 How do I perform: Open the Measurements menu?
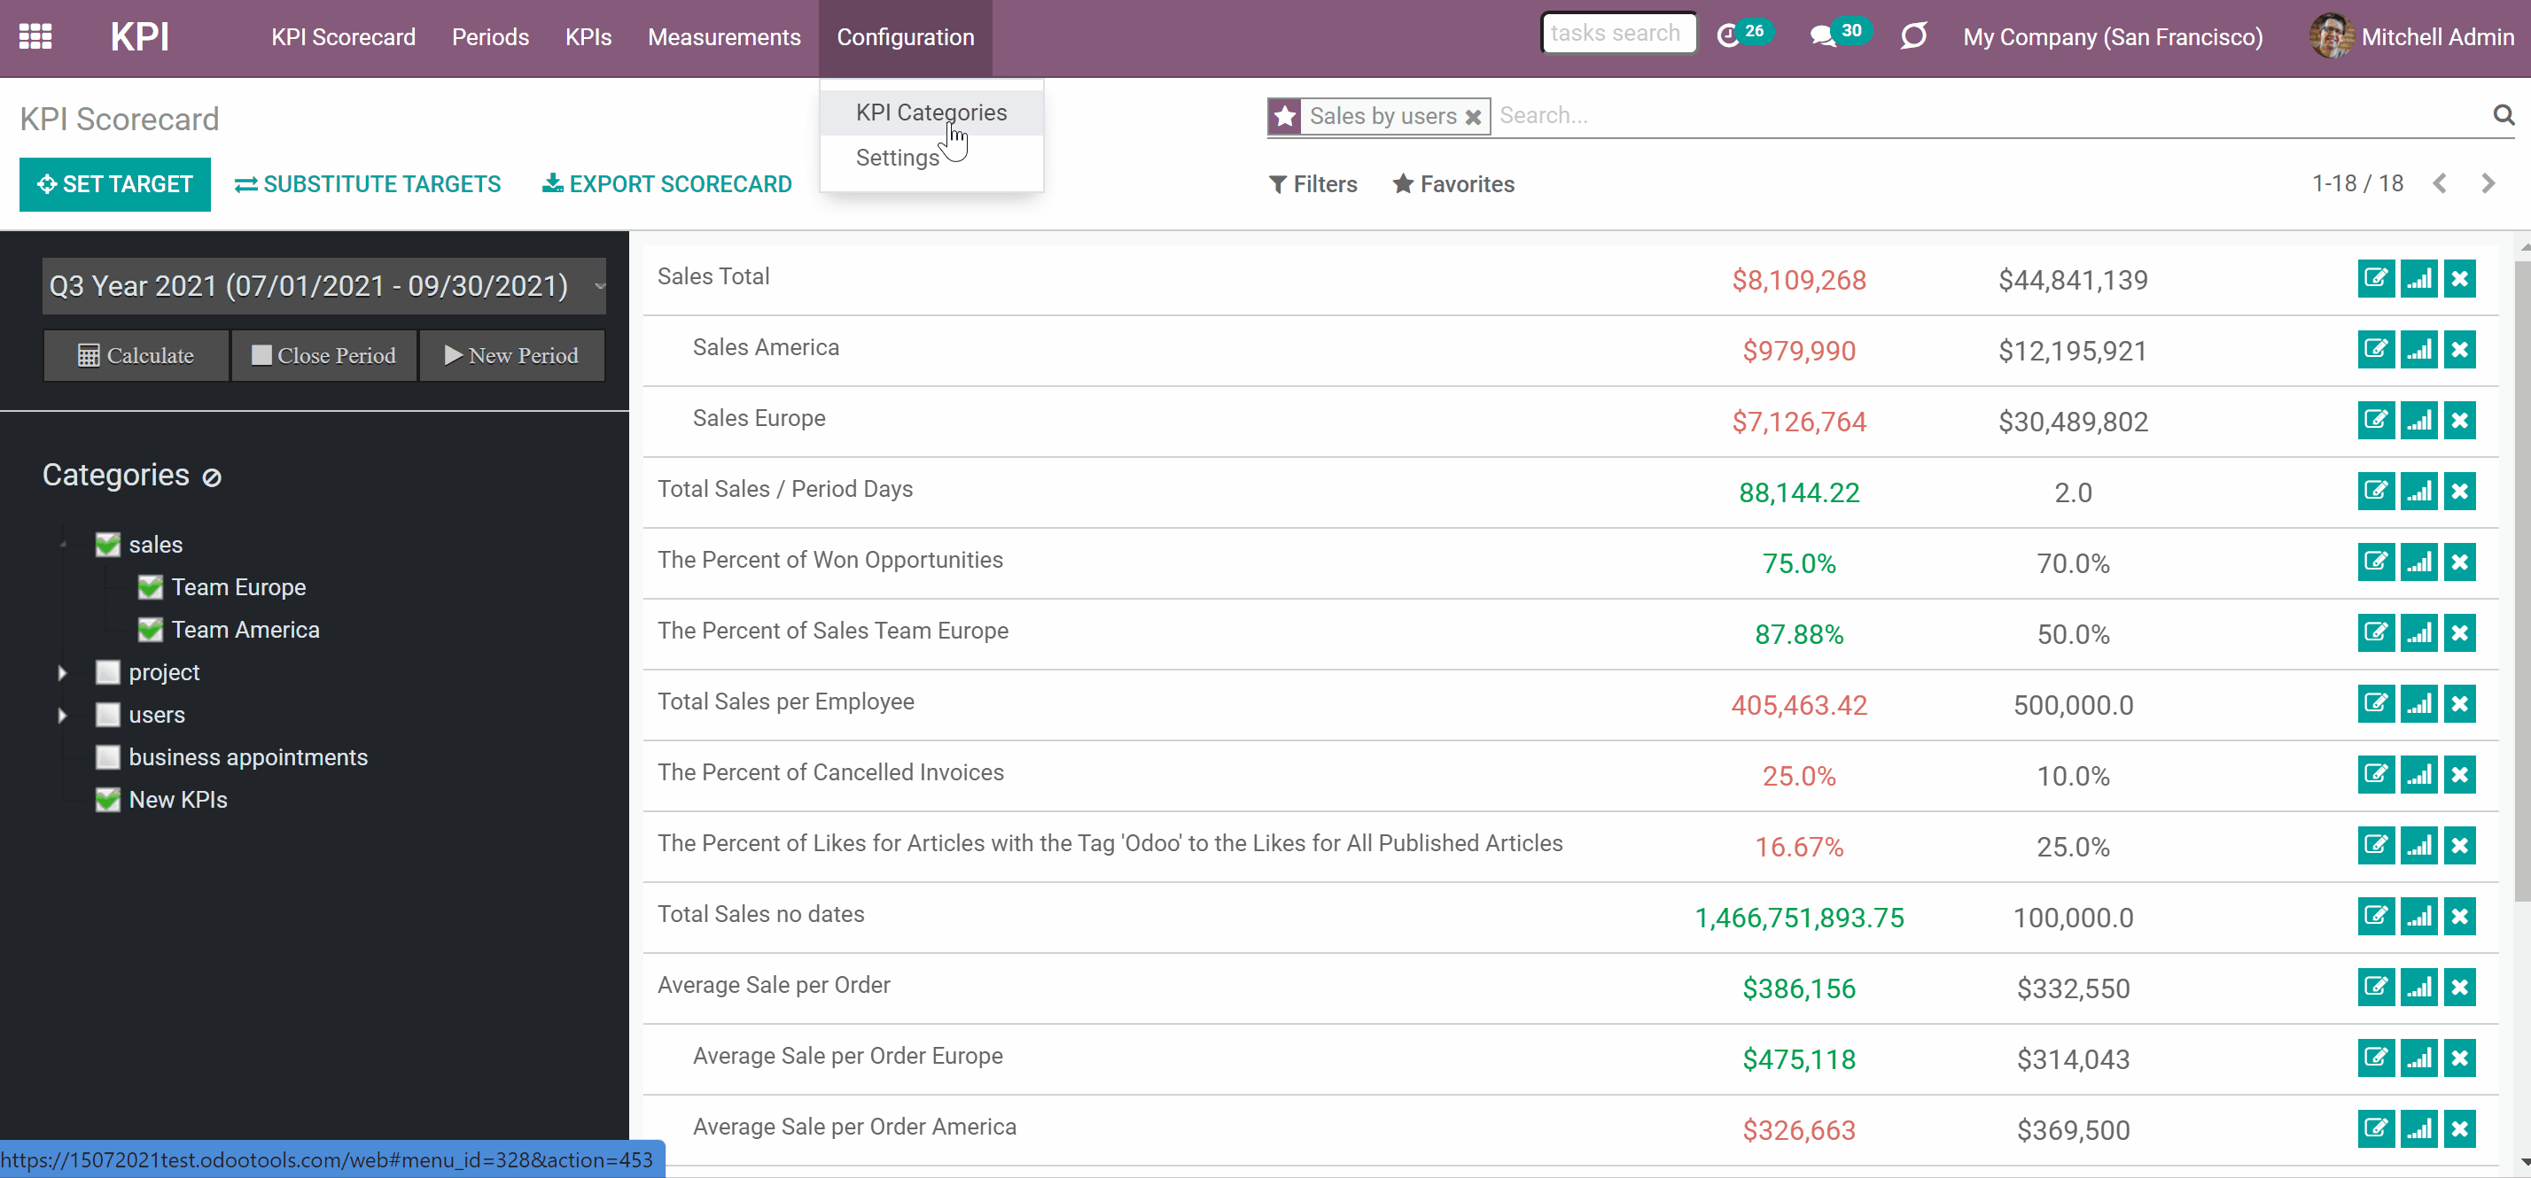coord(723,37)
